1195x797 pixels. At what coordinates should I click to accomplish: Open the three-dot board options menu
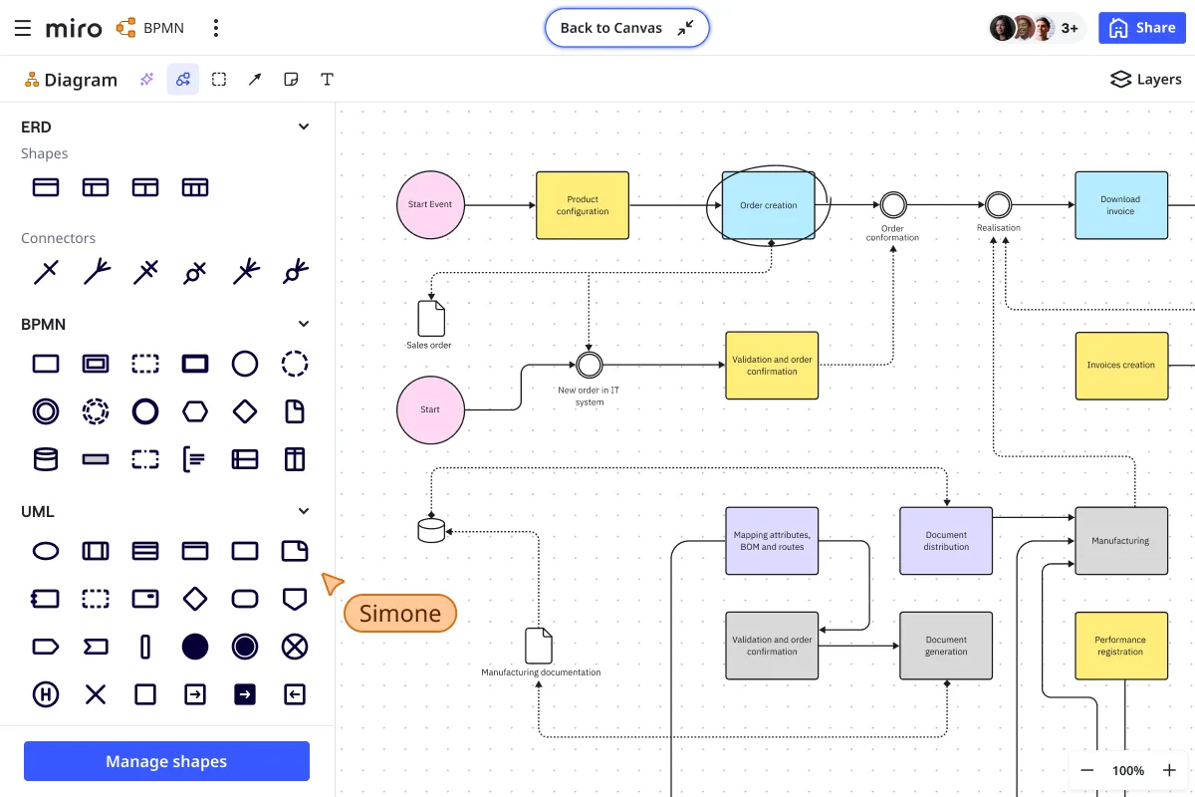216,28
